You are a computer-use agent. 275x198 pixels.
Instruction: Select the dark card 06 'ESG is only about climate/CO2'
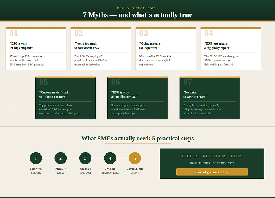pyautogui.click(x=137, y=98)
